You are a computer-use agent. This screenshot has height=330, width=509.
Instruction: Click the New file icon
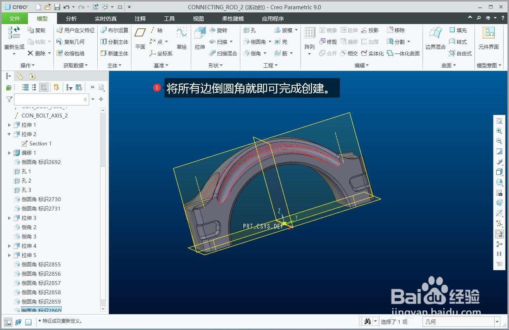point(38,7)
